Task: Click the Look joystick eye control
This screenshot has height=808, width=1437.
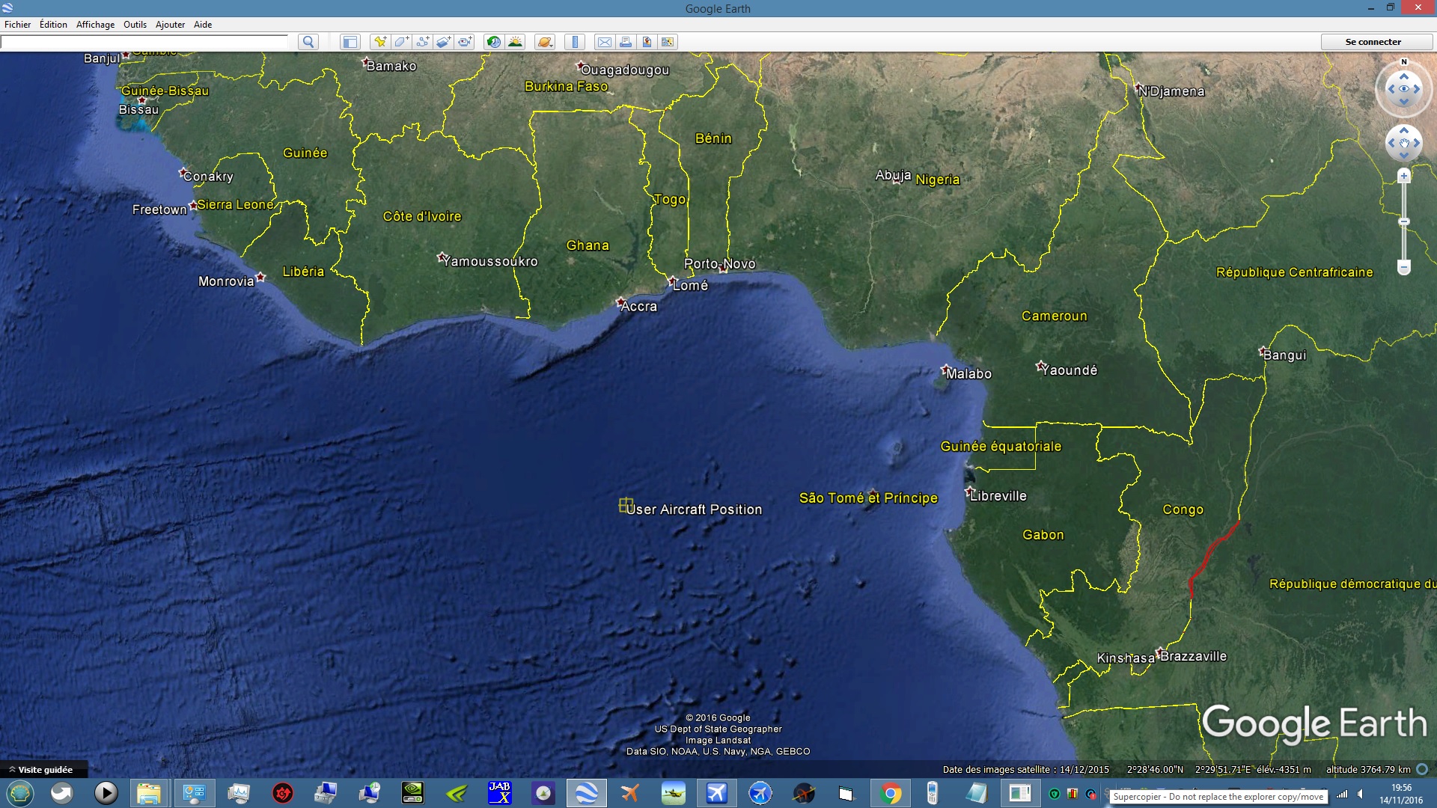Action: pyautogui.click(x=1404, y=89)
